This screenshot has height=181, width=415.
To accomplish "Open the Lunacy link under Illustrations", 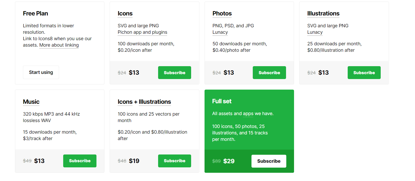I will pos(315,32).
